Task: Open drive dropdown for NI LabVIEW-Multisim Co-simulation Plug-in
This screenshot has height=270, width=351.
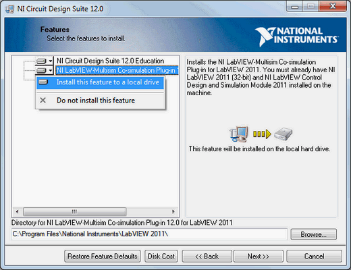Action: click(x=45, y=70)
